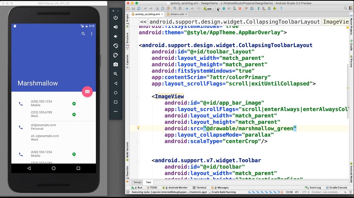Open the emulator extended controls (three dots)

(115, 112)
